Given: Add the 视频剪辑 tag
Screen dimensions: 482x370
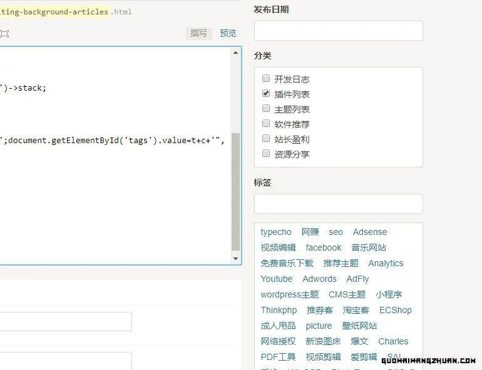Looking at the screenshot, I should tap(323, 357).
